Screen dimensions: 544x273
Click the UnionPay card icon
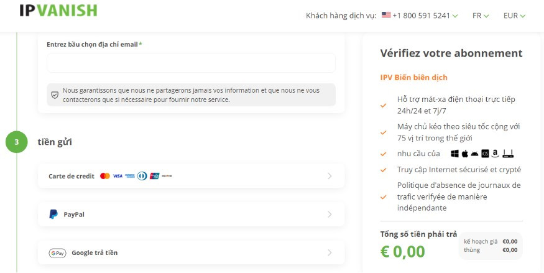click(x=154, y=176)
